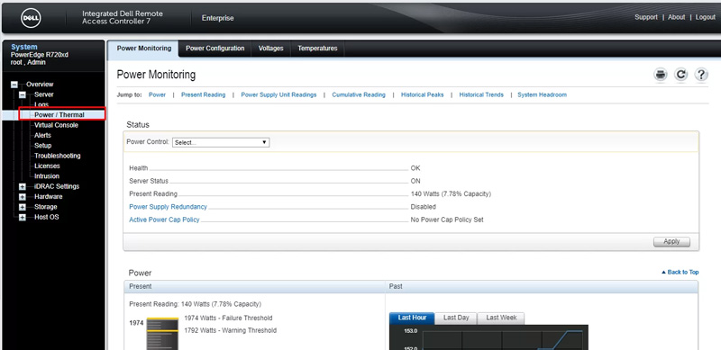Expand the Host OS tree node

click(22, 217)
